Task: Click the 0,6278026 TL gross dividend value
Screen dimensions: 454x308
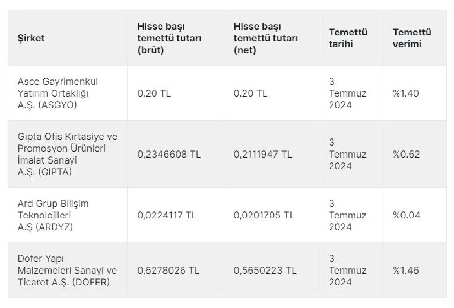Action: (x=168, y=270)
